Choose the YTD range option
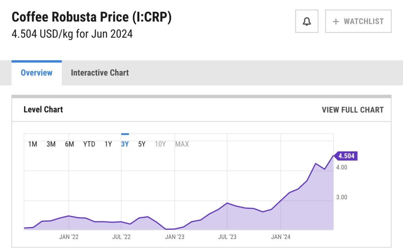The image size is (403, 251). [x=89, y=144]
